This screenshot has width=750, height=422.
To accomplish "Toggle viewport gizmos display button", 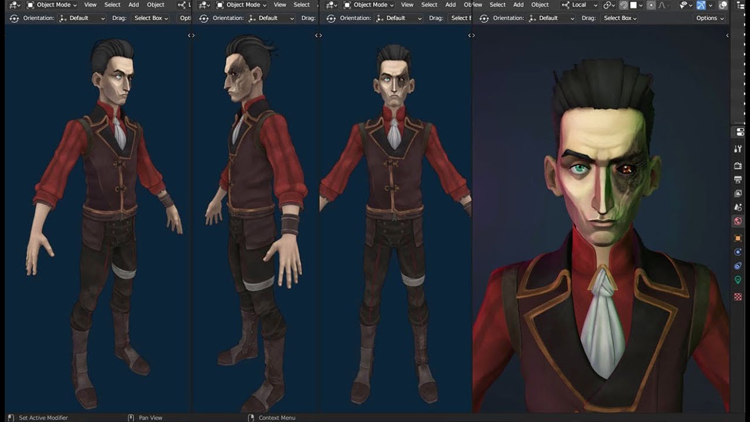I will tap(701, 5).
